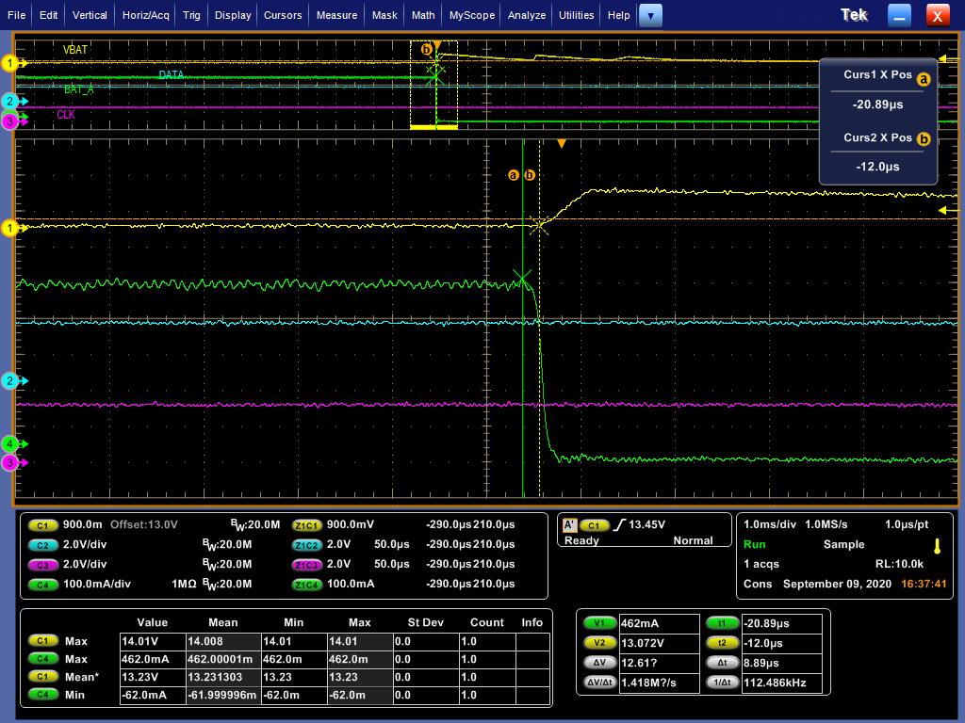Open the Z1C2 zoom channel badge

click(306, 544)
